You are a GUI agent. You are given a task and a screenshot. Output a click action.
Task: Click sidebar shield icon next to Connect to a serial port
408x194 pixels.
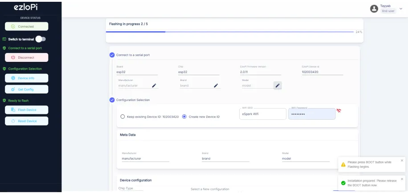coord(4,48)
